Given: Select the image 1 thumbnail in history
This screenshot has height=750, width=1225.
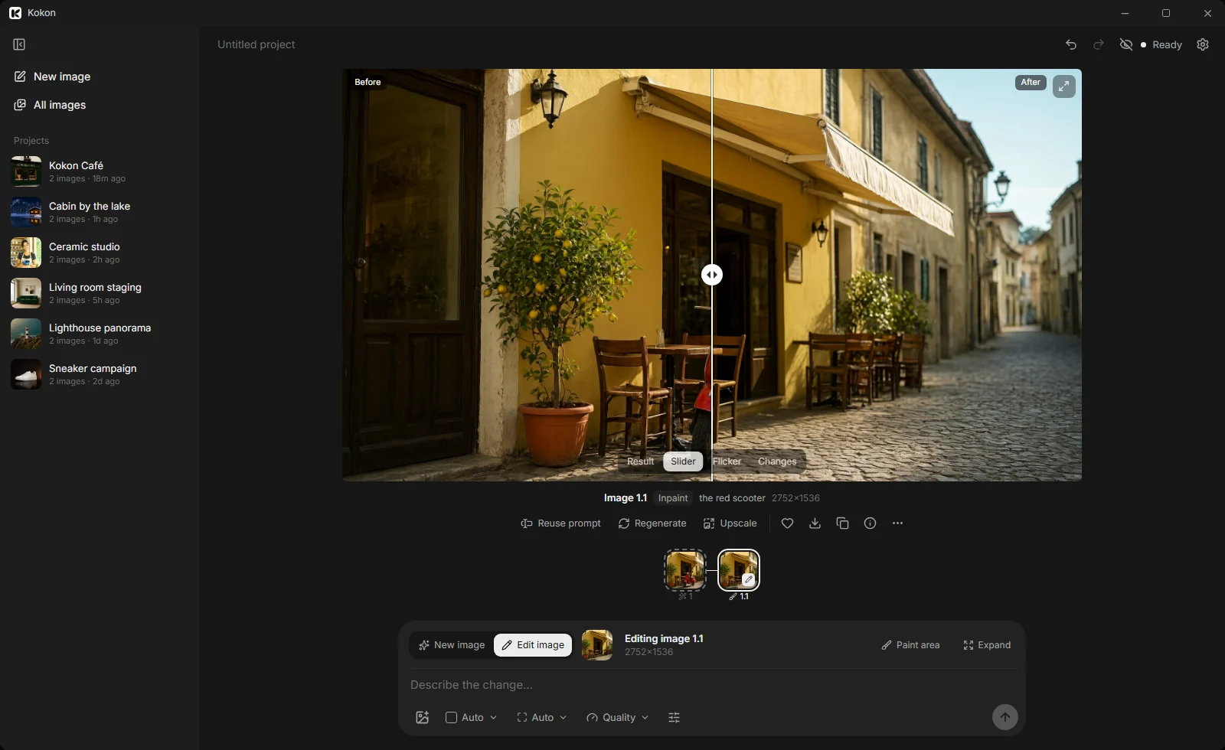Looking at the screenshot, I should [685, 570].
